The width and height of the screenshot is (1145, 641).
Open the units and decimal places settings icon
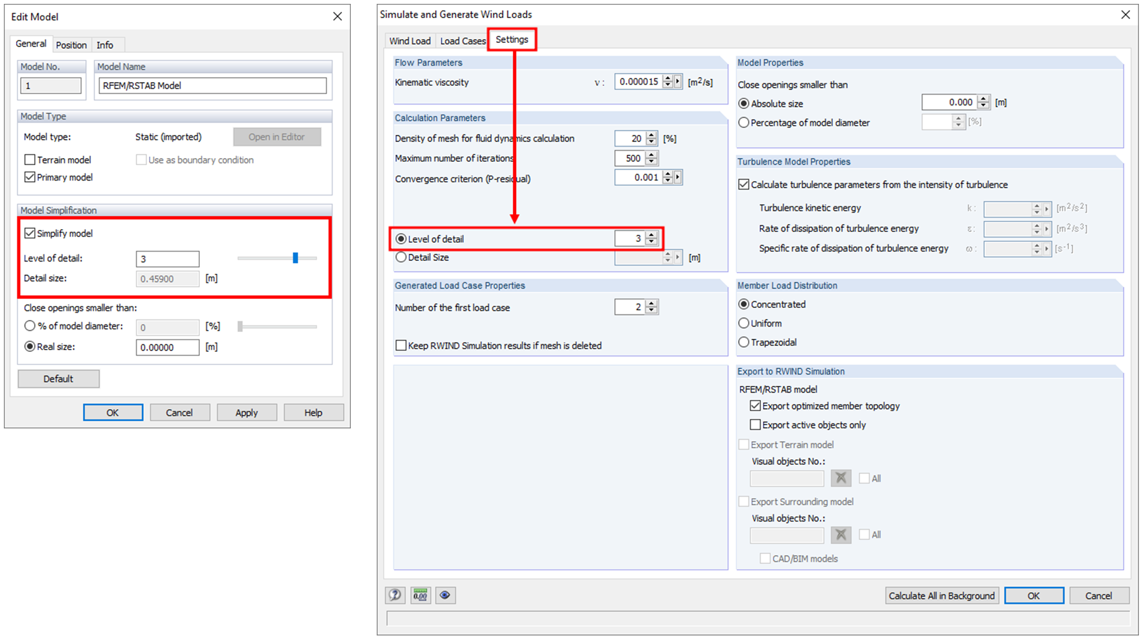[421, 595]
